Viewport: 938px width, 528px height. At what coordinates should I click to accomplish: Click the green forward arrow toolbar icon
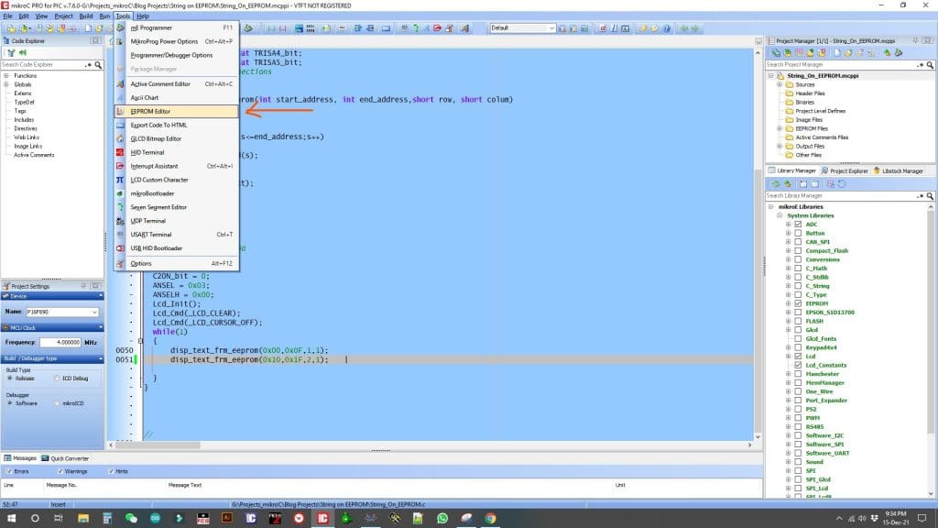[694, 28]
